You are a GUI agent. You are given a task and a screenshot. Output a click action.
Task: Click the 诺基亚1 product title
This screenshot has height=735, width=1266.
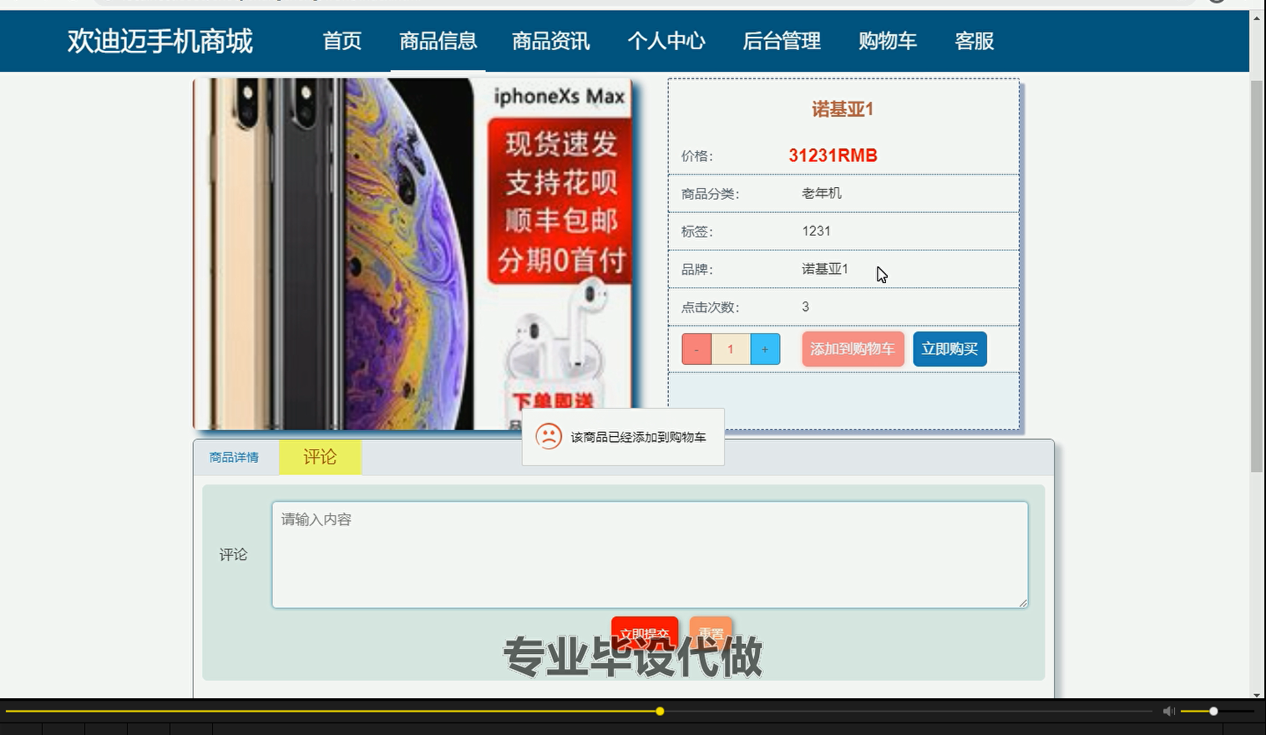pos(843,109)
